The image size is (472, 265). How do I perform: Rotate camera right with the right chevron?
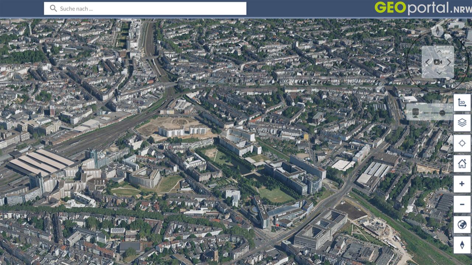pyautogui.click(x=449, y=62)
